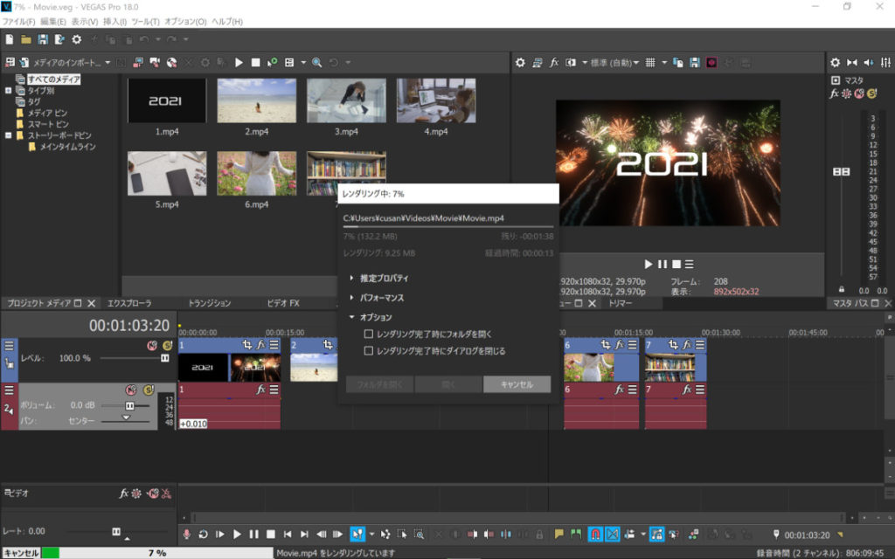Toggle the snapping magnet icon
895x559 pixels.
(595, 534)
